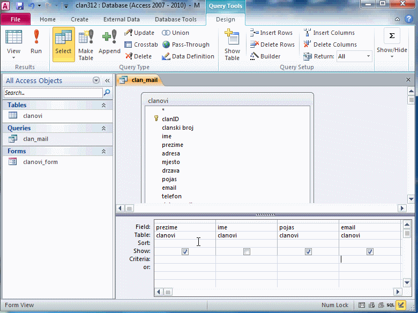The width and height of the screenshot is (418, 313).
Task: Switch to SQL view in status bar
Action: pos(391,305)
